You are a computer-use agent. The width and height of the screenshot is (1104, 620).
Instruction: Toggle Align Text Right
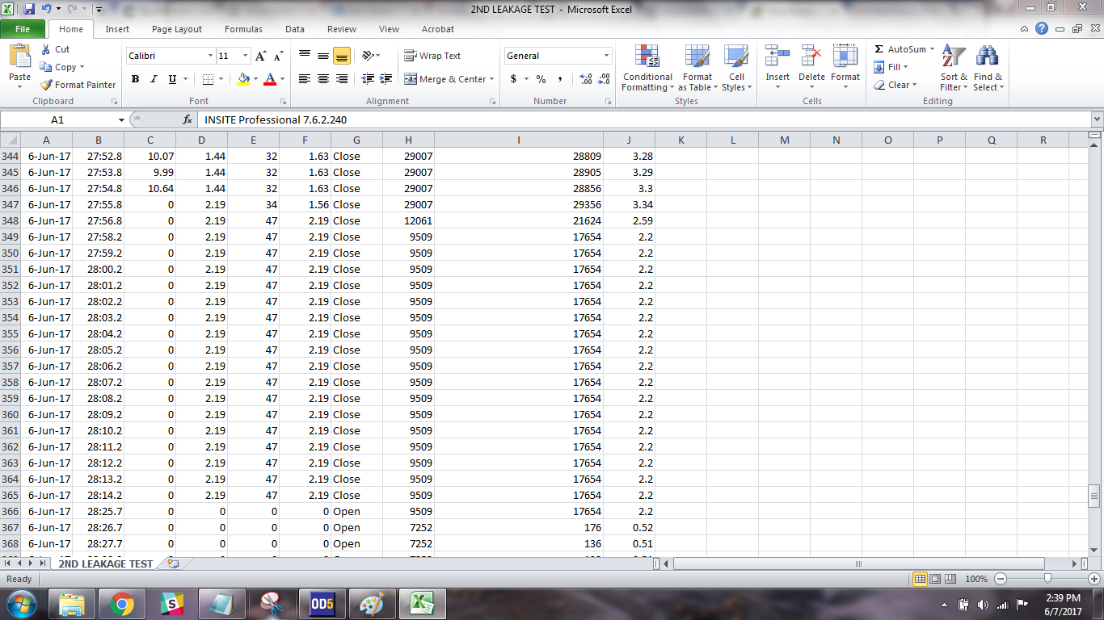tap(341, 79)
